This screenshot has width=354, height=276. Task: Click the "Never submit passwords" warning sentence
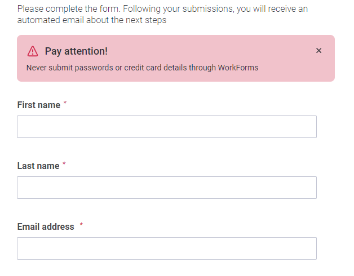[142, 68]
